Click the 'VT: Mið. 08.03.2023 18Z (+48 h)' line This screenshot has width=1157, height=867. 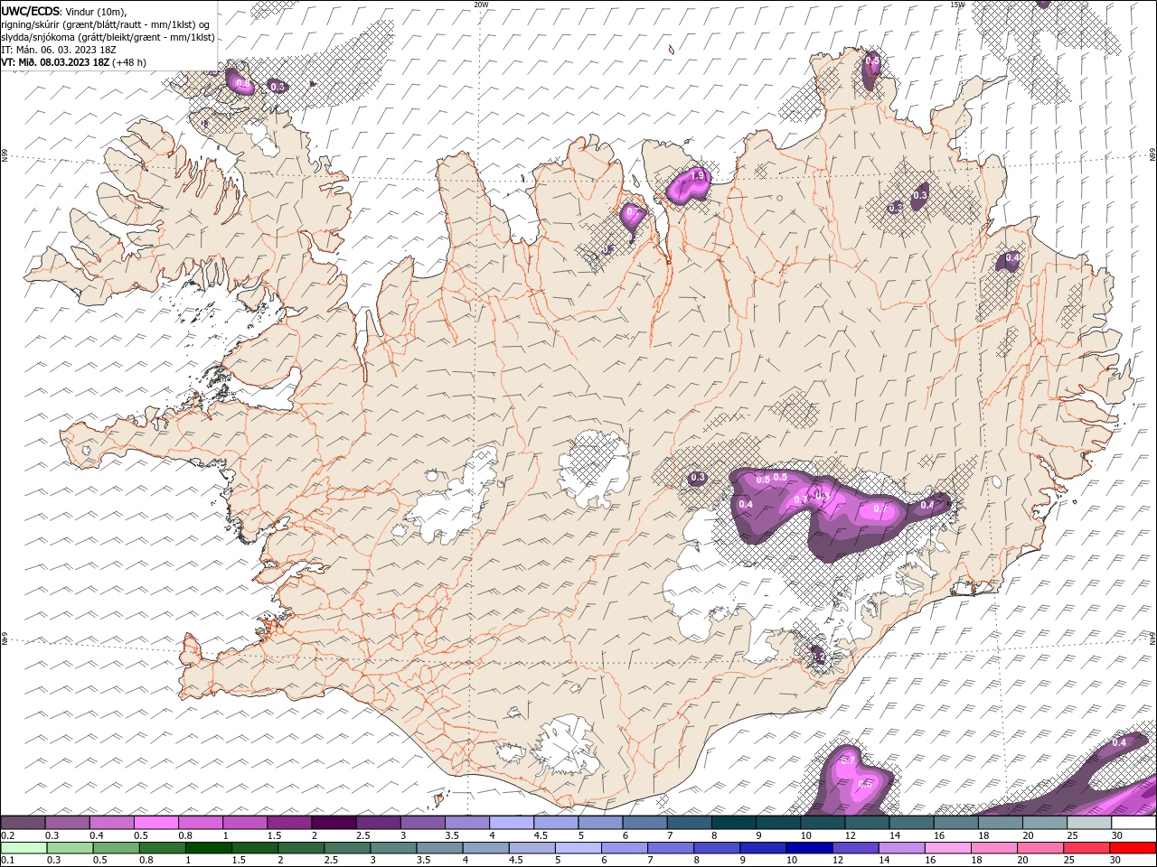tap(74, 62)
